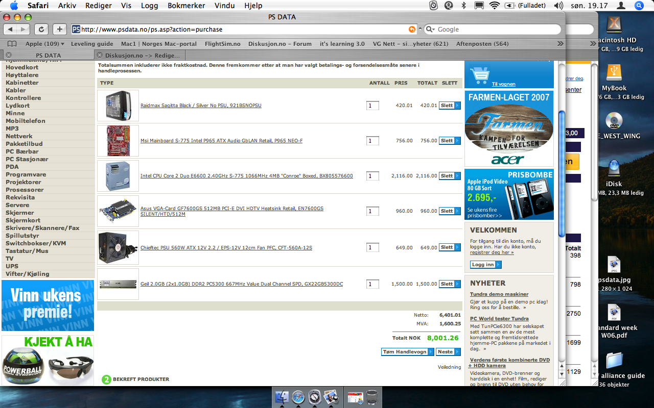Screen dimensions: 654x408
Task: Open Preview from the Dock
Action: (331, 398)
